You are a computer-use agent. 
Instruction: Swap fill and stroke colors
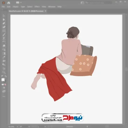[x=5, y=76]
